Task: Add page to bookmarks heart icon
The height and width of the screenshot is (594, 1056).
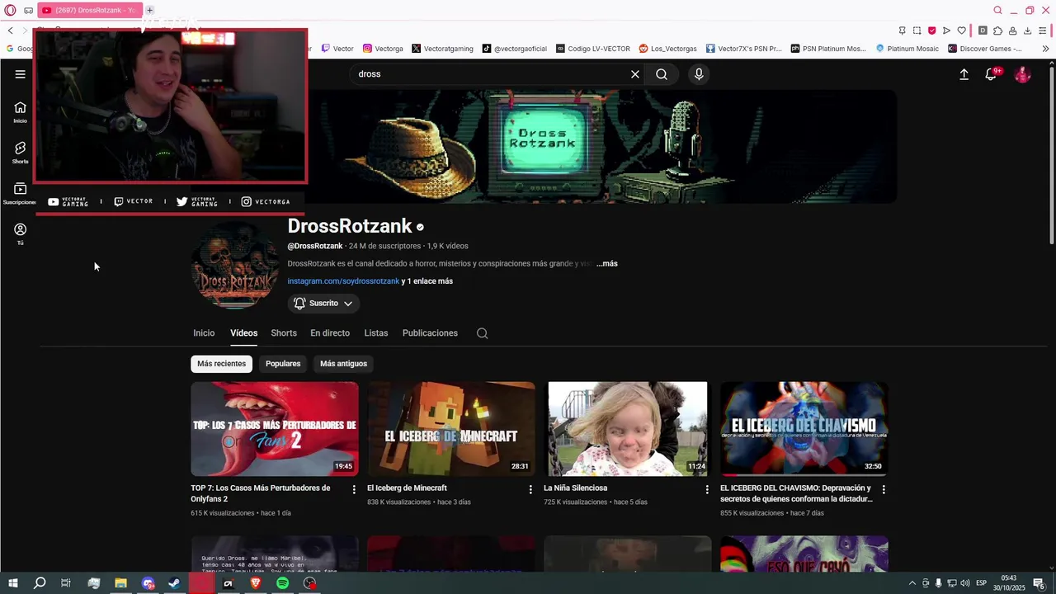Action: [x=961, y=31]
